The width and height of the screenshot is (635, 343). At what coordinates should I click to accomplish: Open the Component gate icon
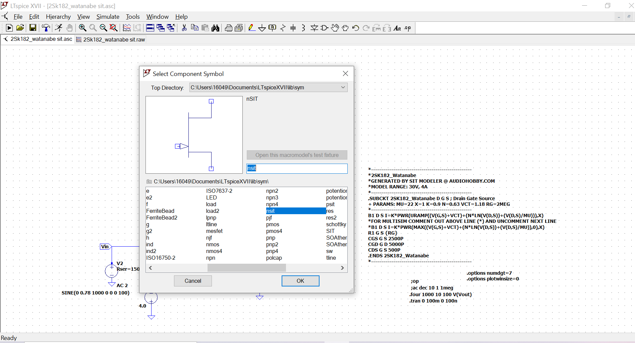tap(325, 28)
